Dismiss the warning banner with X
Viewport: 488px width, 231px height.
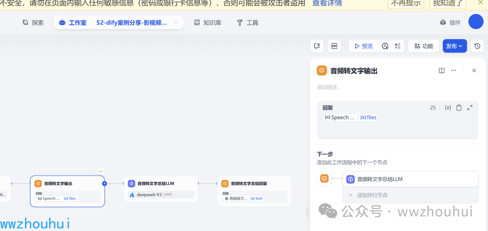(x=480, y=3)
